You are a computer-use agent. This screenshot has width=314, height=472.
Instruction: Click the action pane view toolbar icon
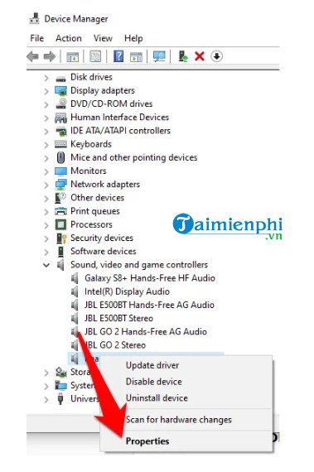coord(136,56)
